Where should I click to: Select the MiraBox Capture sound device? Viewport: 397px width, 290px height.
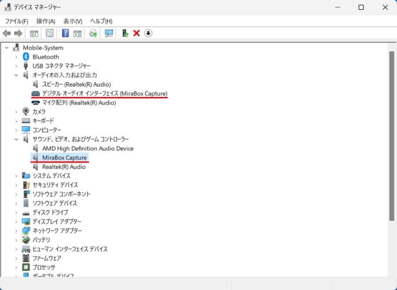[x=64, y=158]
